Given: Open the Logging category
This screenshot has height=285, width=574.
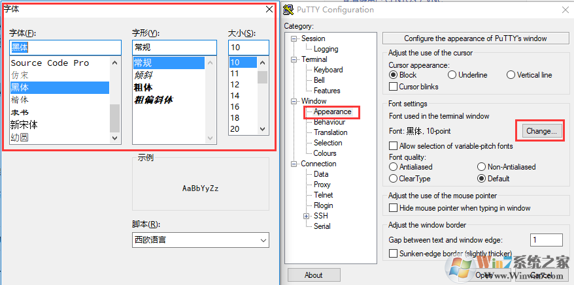Looking at the screenshot, I should 326,49.
